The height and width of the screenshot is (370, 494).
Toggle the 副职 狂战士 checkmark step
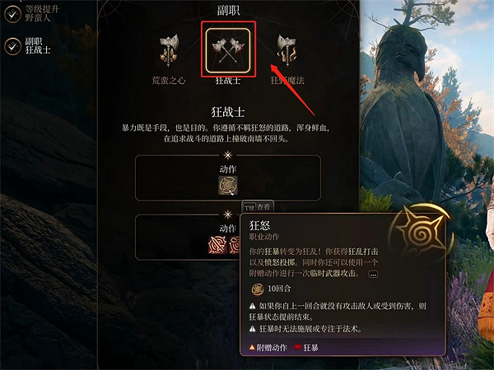[12, 46]
